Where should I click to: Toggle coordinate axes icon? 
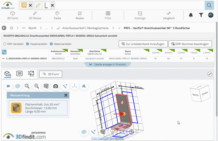pyautogui.click(x=74, y=86)
